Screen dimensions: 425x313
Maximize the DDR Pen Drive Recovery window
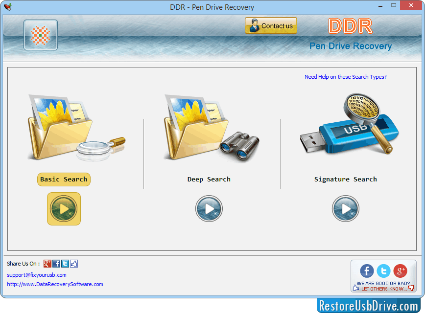(x=394, y=5)
